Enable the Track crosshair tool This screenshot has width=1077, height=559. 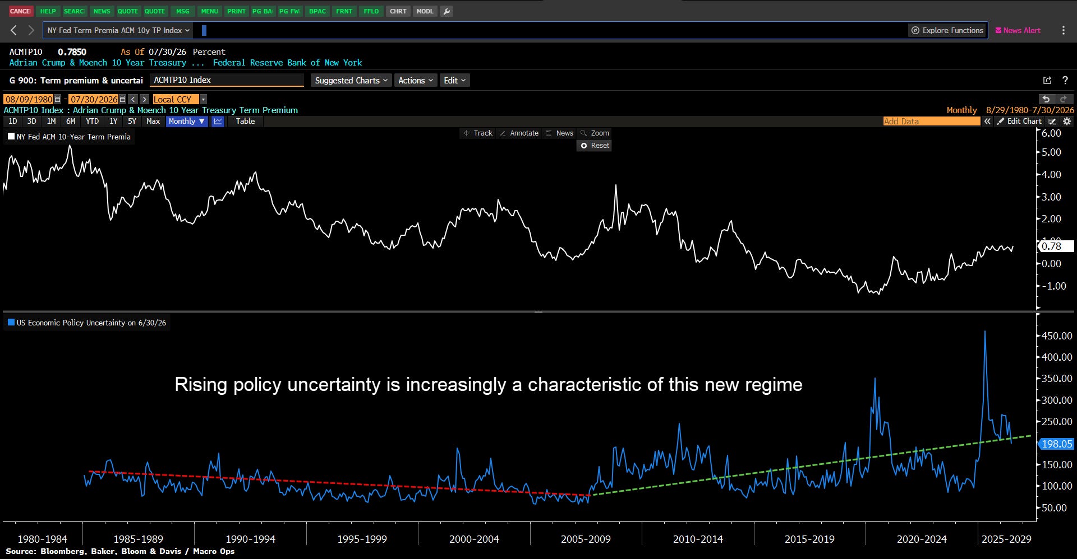[x=477, y=133]
